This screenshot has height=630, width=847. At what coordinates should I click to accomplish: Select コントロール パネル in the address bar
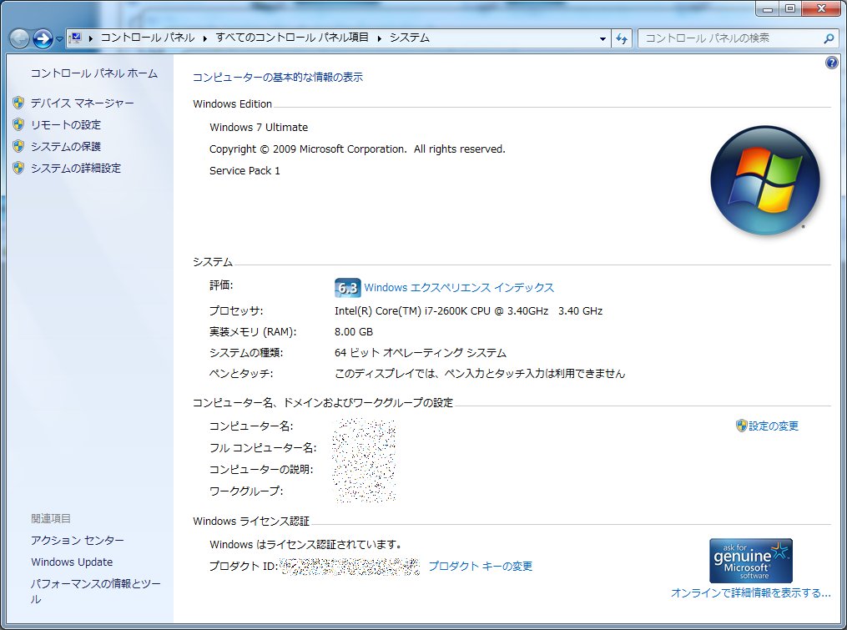[x=148, y=38]
